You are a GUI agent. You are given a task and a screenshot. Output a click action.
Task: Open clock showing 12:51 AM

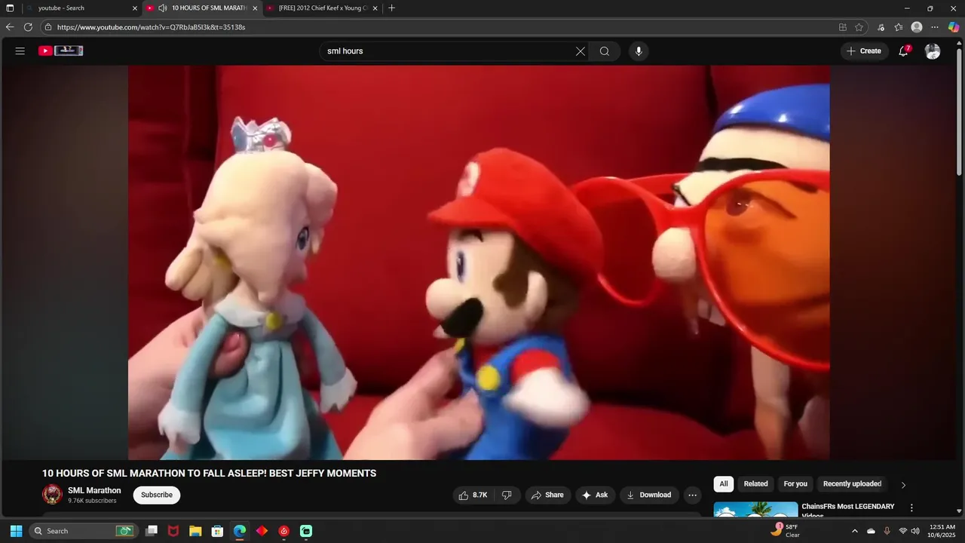(x=942, y=531)
